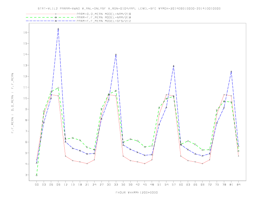260x201 pixels.
Task: Click the vertical y-axis title F.F_MEAN O.O_MEAN
Action: [12, 103]
